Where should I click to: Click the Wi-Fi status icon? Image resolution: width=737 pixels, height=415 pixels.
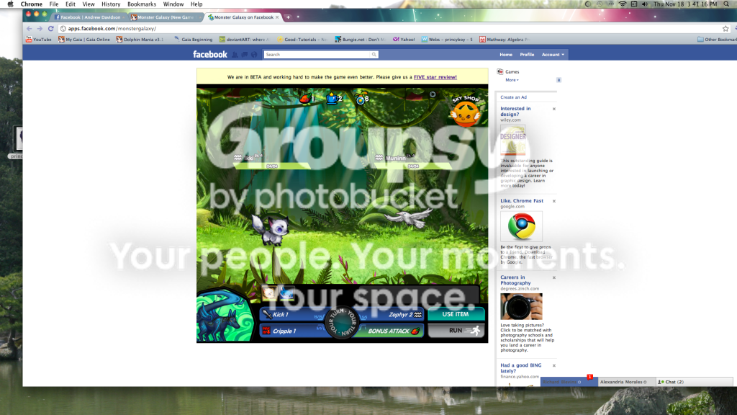click(x=623, y=4)
